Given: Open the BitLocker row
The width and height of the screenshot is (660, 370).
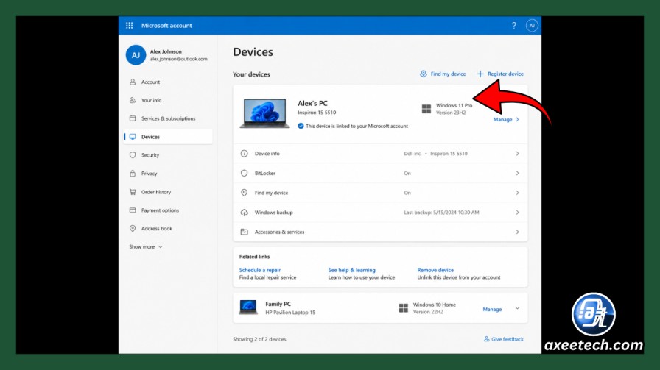Looking at the screenshot, I should point(380,173).
